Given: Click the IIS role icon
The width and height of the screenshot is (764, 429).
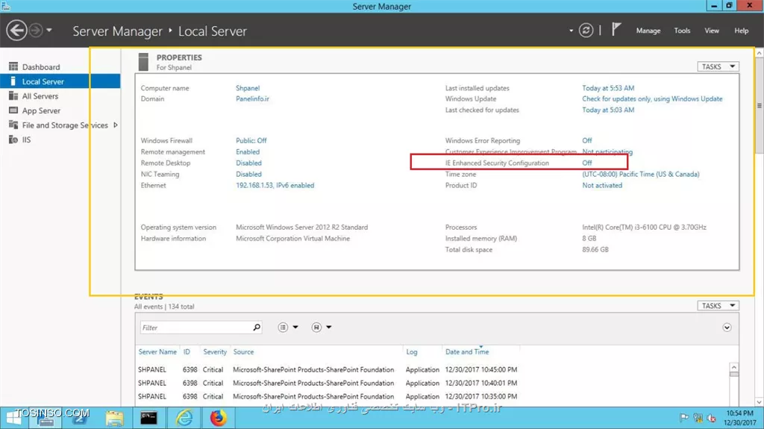Looking at the screenshot, I should (13, 140).
